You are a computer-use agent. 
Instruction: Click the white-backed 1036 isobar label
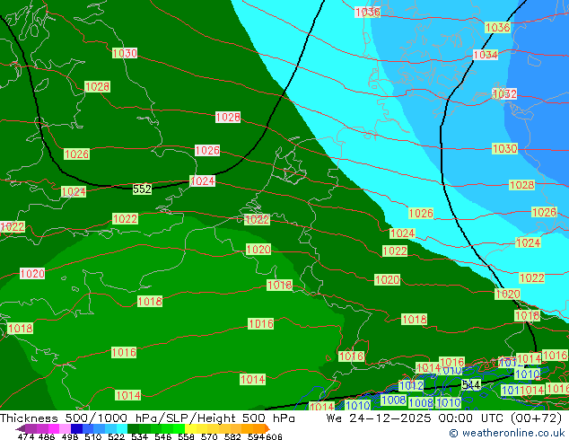coord(367,12)
